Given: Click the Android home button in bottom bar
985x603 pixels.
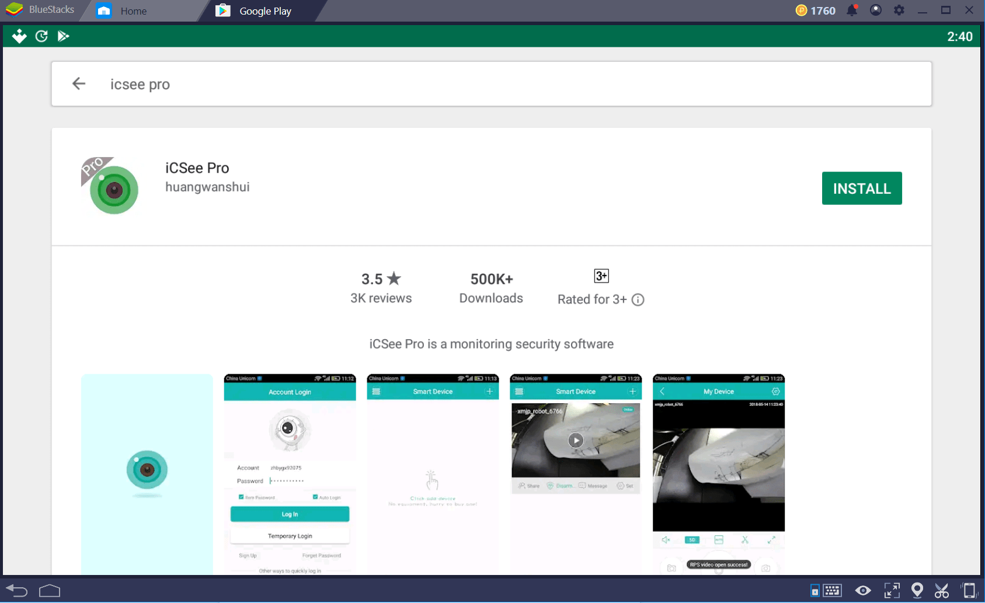Looking at the screenshot, I should point(50,591).
